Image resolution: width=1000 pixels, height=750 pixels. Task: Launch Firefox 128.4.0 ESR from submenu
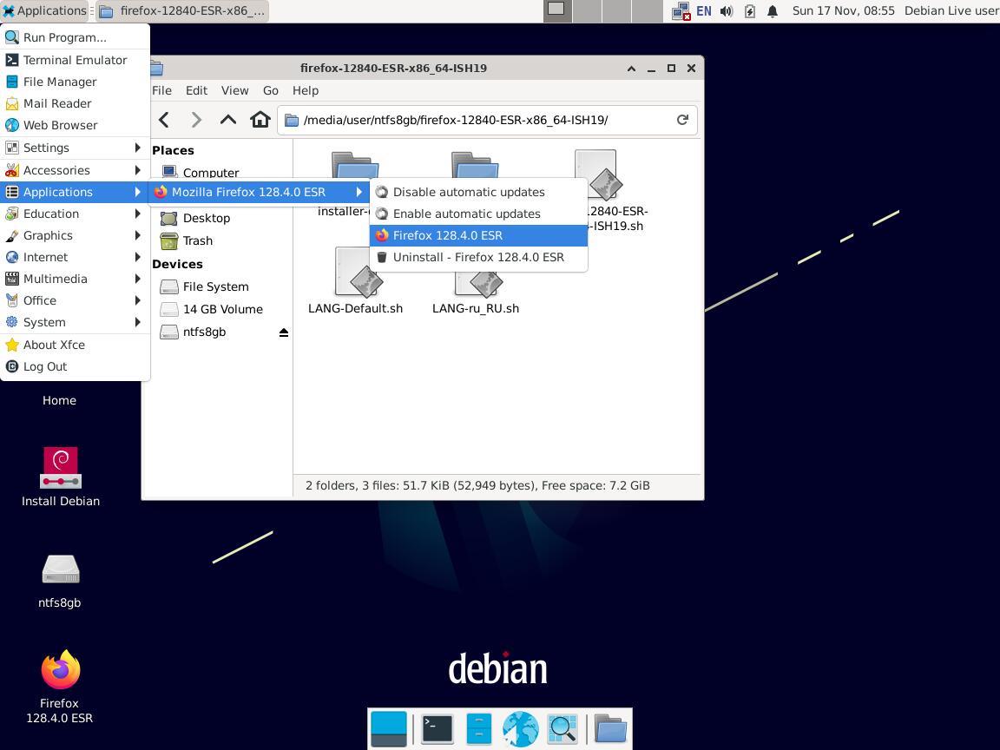(x=478, y=235)
